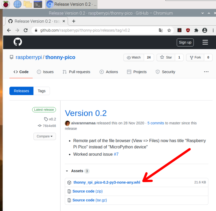Bookmark this page with the star icon
The width and height of the screenshot is (216, 211).
169,30
